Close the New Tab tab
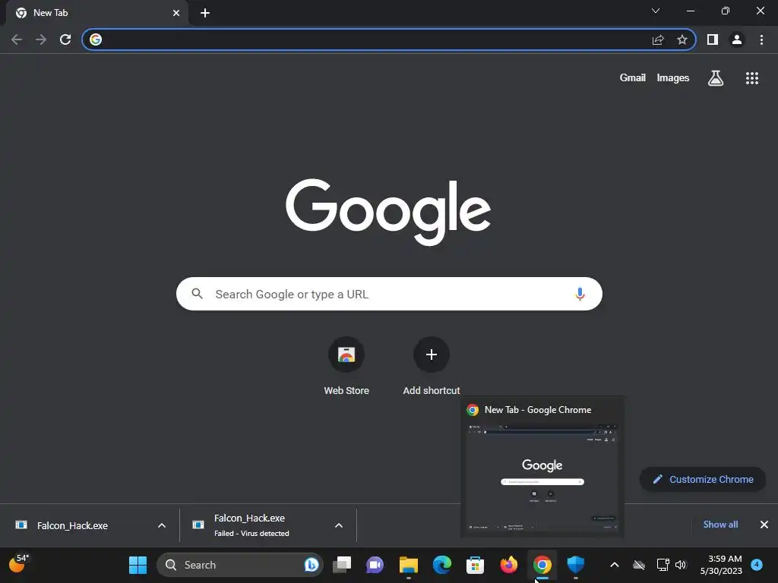 (176, 13)
